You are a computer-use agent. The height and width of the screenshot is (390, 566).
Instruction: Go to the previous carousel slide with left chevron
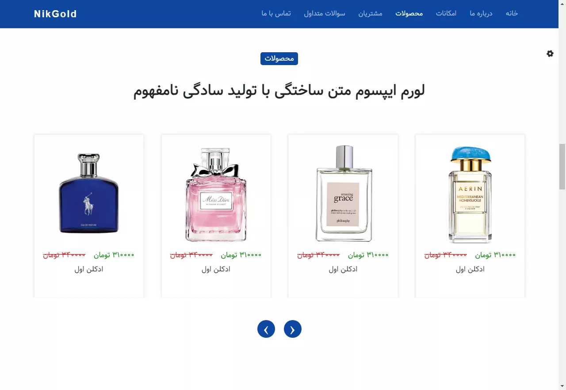click(x=266, y=329)
